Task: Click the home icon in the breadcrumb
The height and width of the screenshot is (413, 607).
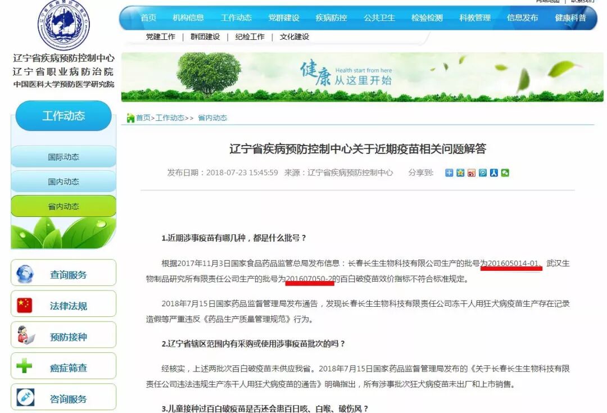Action: click(130, 118)
